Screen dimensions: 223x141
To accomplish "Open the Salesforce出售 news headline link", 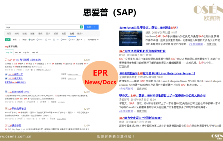I will point(149,28).
